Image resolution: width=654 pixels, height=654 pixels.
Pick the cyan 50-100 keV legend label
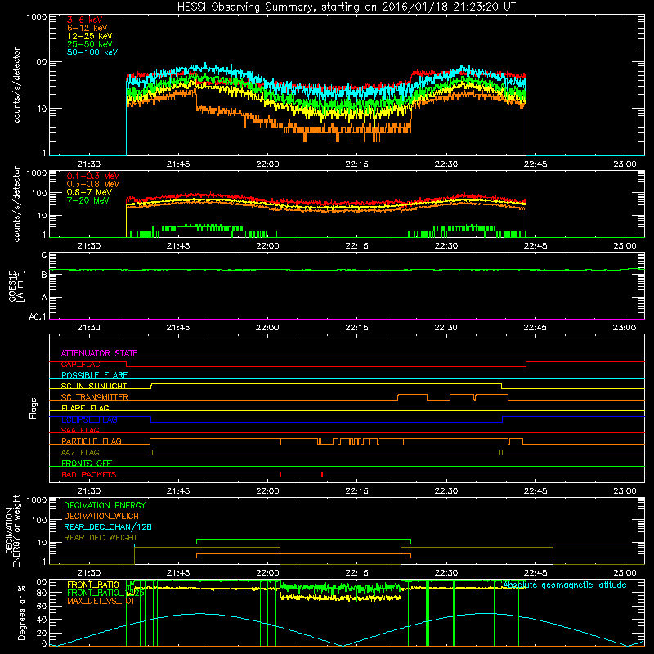pos(92,52)
